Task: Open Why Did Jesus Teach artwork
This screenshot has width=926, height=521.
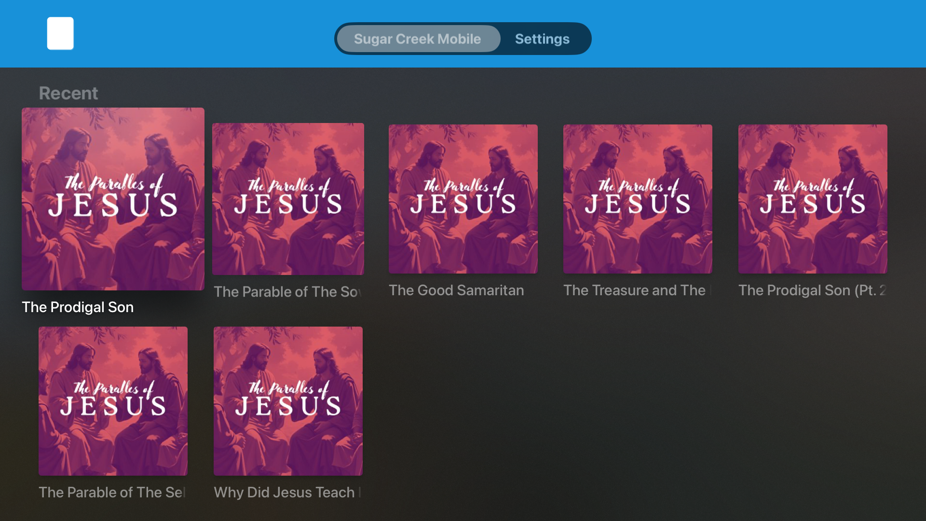Action: 288,401
